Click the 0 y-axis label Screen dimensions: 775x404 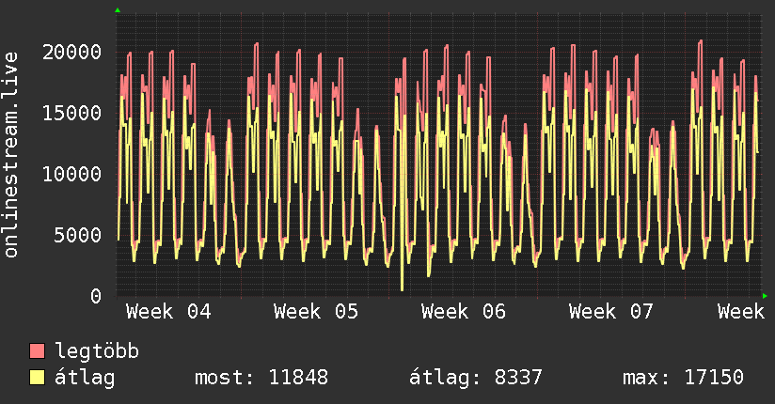[x=97, y=296]
